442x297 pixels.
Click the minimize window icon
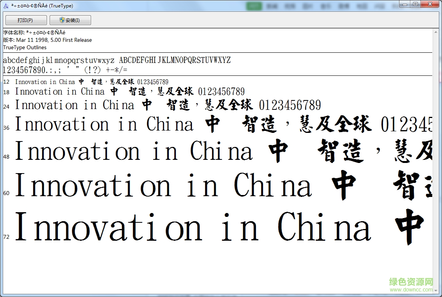click(404, 4)
